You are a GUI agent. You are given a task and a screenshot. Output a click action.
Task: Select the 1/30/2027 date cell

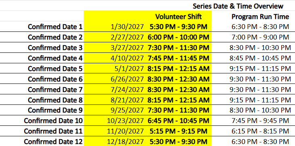pyautogui.click(x=127, y=27)
